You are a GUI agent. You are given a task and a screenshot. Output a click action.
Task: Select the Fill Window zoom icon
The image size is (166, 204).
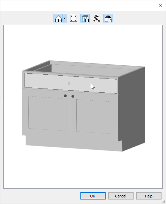[74, 18]
